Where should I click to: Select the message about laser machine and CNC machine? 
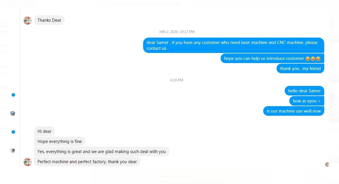pos(233,45)
